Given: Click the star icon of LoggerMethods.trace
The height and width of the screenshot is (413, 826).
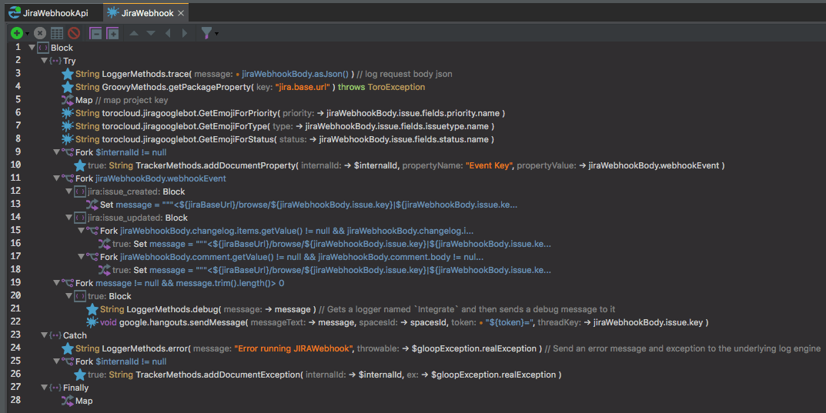Looking at the screenshot, I should pyautogui.click(x=68, y=74).
